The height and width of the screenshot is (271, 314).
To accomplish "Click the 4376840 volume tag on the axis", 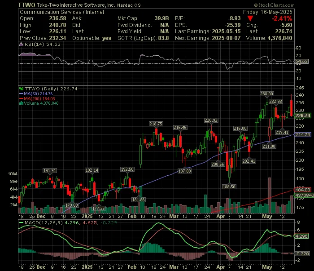I will (x=305, y=195).
